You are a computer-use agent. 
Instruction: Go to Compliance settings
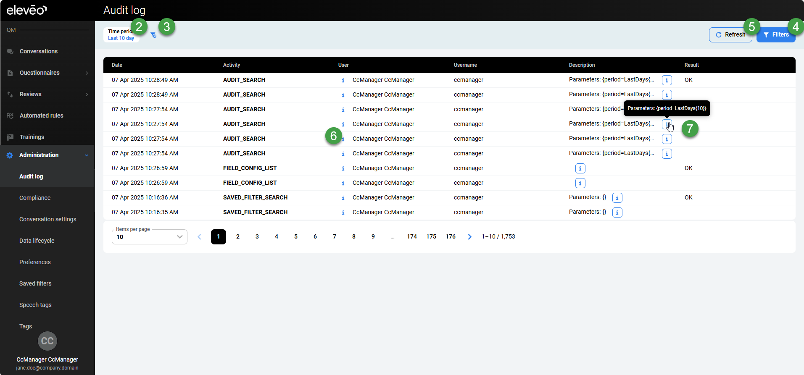[35, 198]
